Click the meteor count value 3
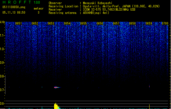 (39, 13)
